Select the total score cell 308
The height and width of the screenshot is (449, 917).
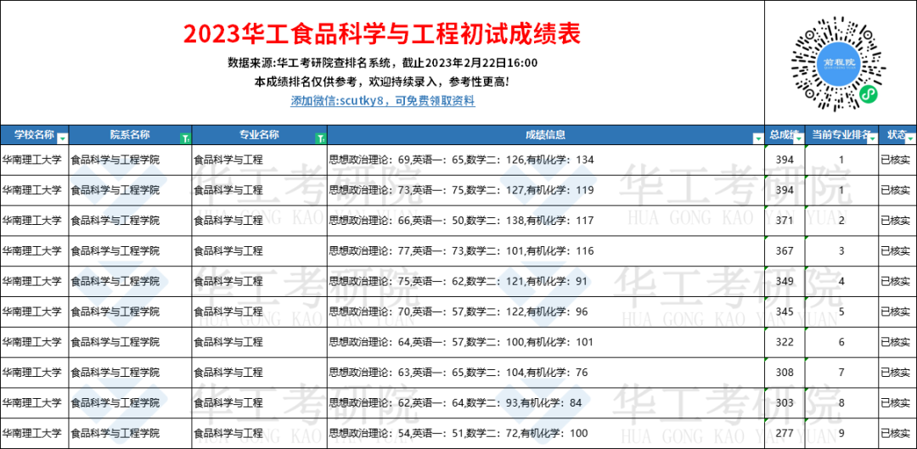[785, 373]
